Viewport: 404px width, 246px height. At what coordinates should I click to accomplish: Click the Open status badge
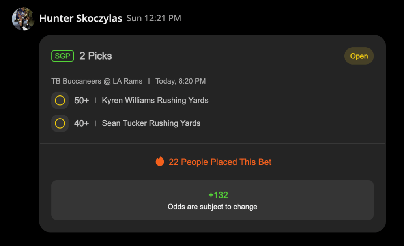click(359, 56)
